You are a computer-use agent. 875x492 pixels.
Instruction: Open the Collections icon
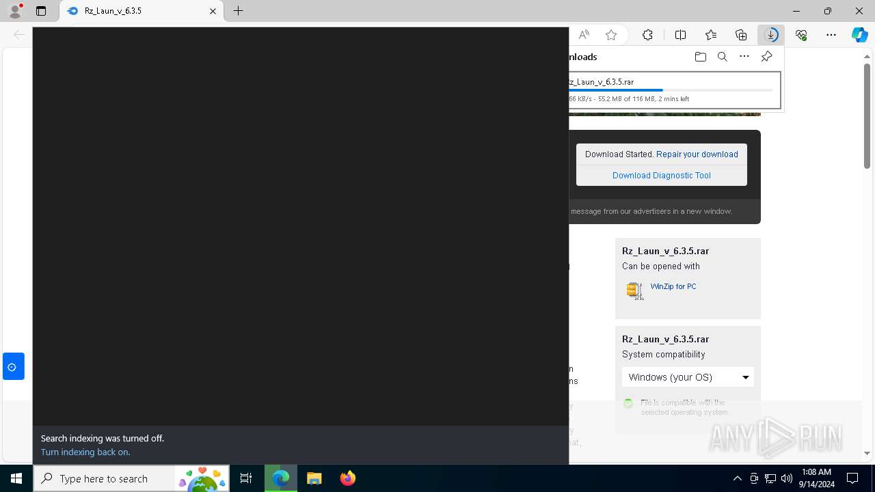(x=741, y=35)
